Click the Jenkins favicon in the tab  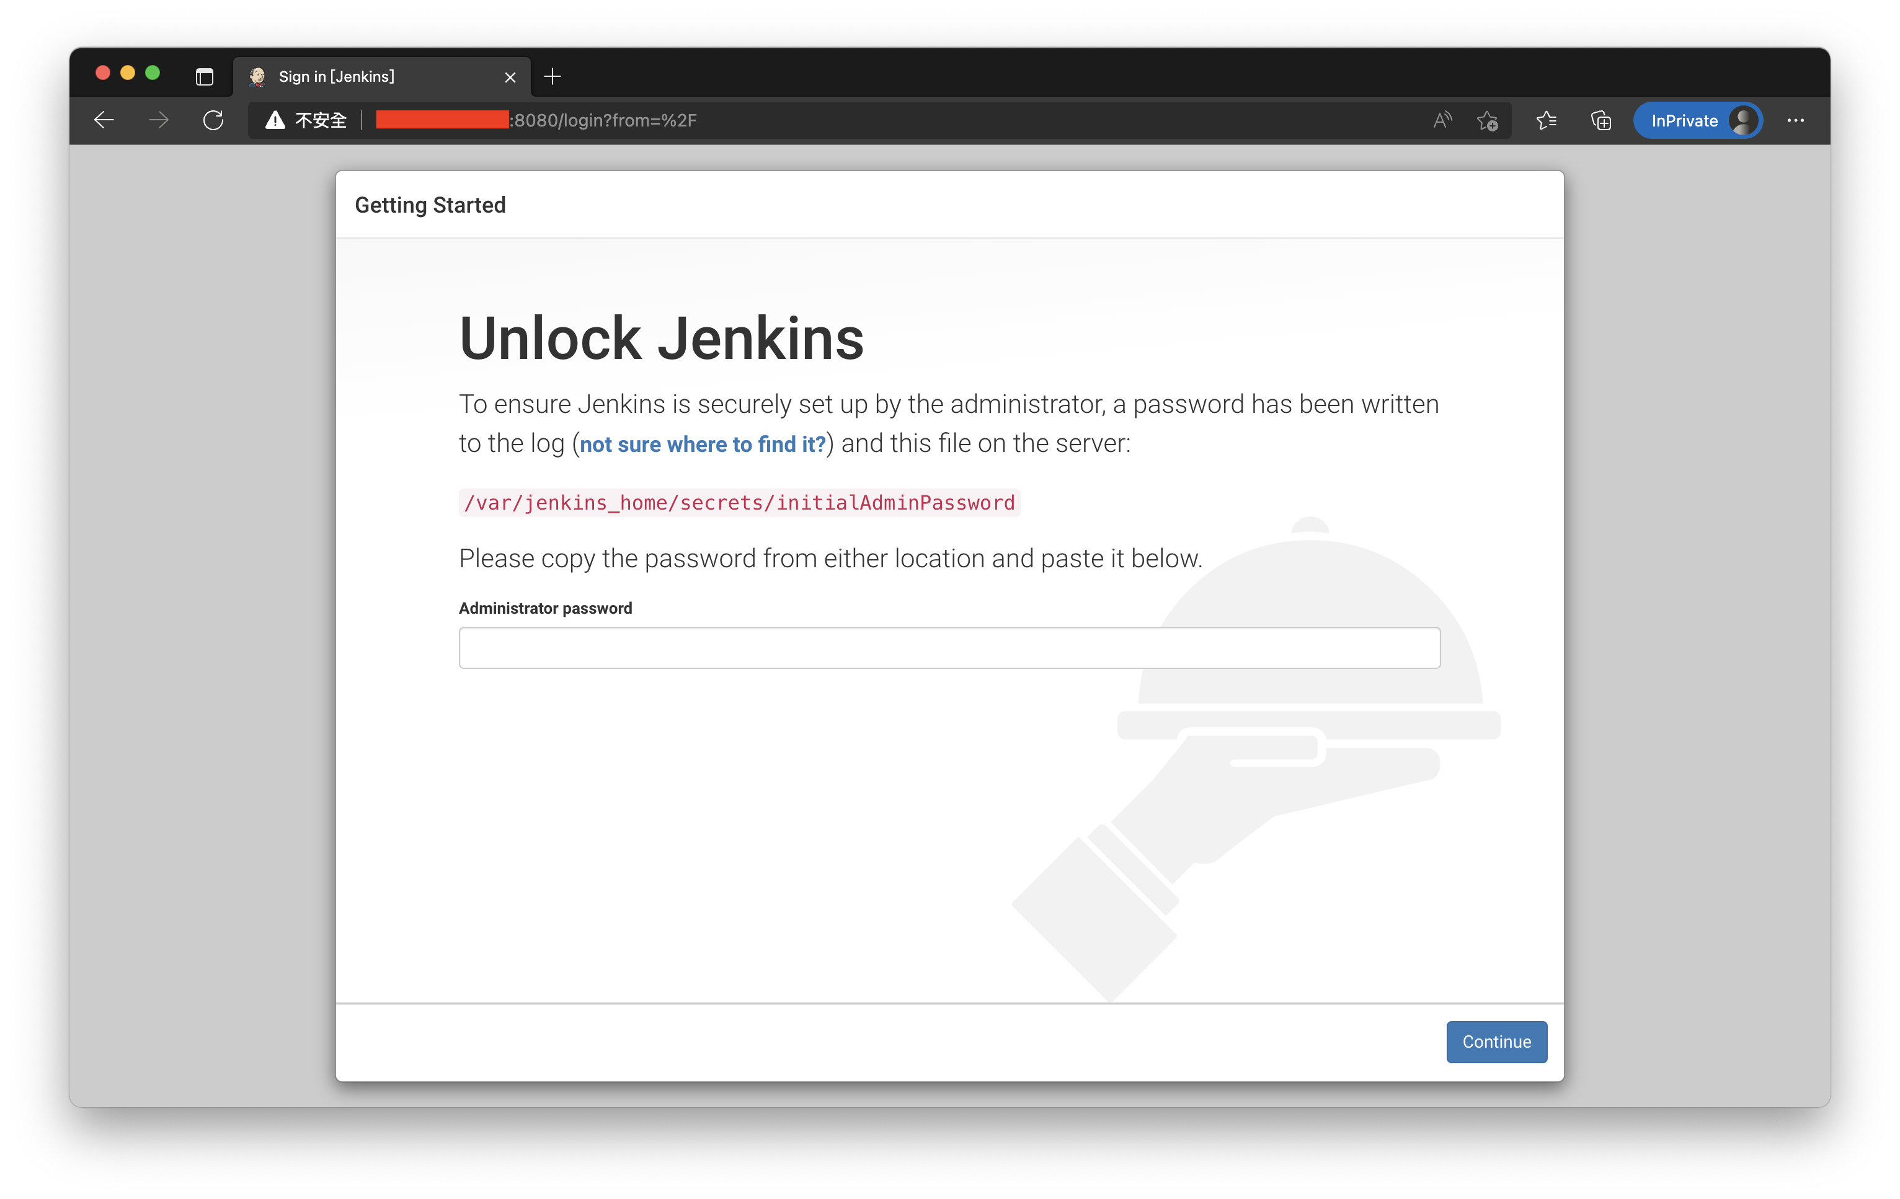click(257, 76)
